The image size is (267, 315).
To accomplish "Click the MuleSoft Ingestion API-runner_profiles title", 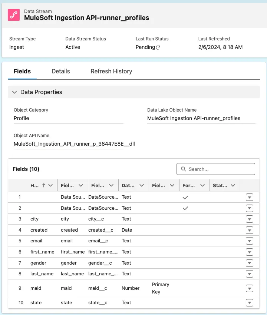I will click(x=86, y=18).
